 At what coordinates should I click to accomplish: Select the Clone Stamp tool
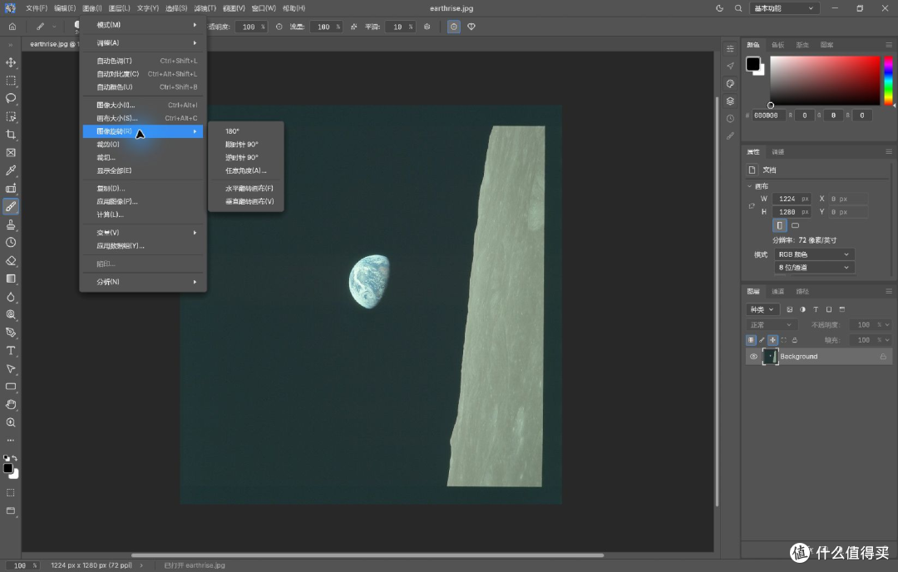click(11, 224)
